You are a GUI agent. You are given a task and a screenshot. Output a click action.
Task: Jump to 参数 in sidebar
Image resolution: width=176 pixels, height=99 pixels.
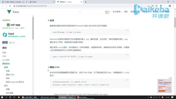(x=8, y=89)
